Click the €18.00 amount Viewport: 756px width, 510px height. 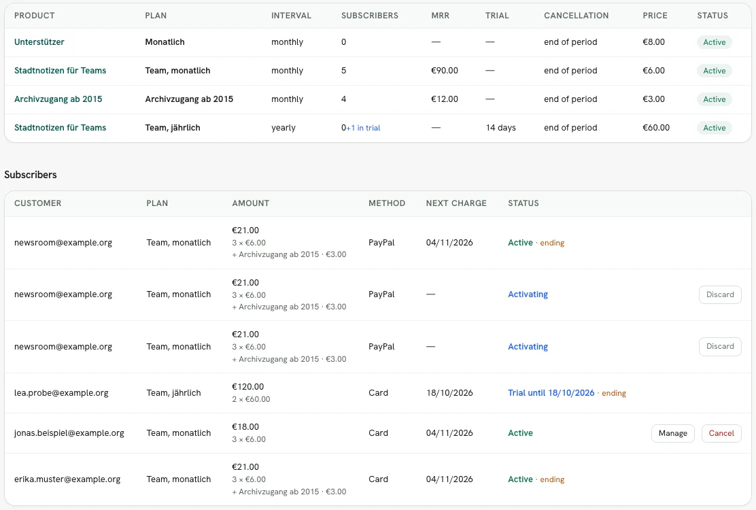(x=245, y=426)
